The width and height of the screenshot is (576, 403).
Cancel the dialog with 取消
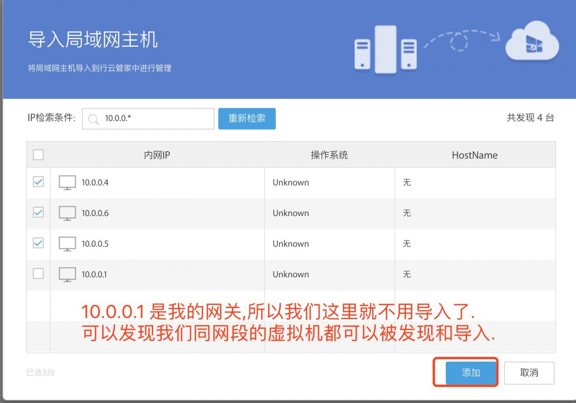point(529,373)
